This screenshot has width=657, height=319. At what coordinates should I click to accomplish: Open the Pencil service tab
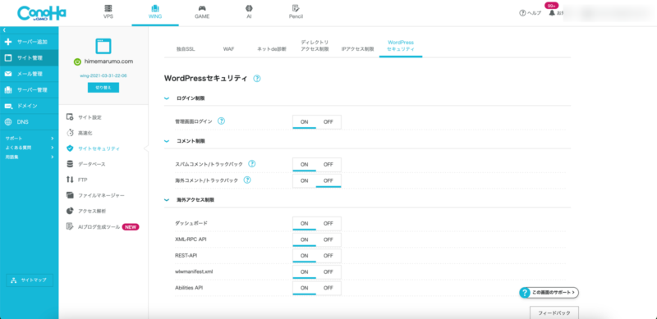(296, 12)
